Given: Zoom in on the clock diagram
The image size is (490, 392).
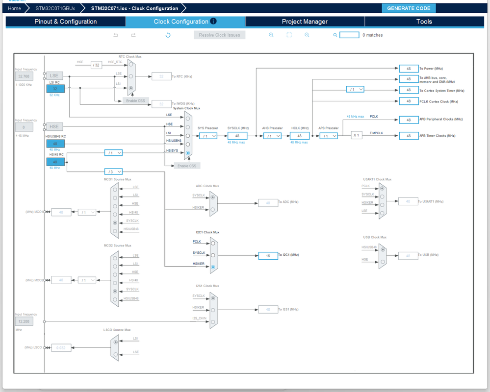Looking at the screenshot, I should 271,35.
